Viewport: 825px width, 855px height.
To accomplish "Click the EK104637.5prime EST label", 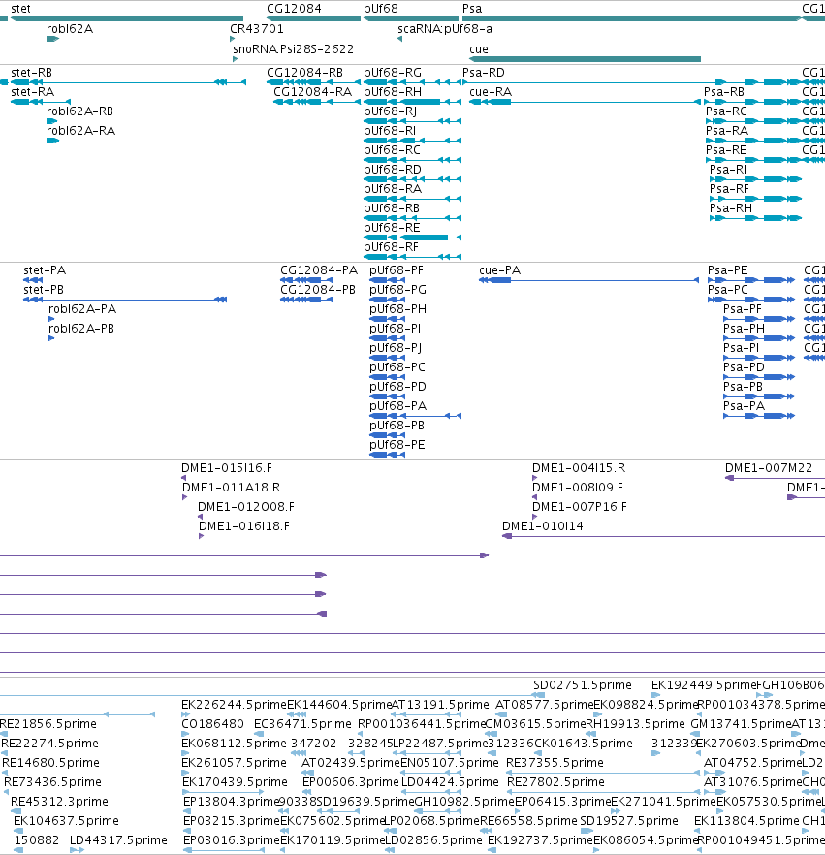I will (x=66, y=821).
